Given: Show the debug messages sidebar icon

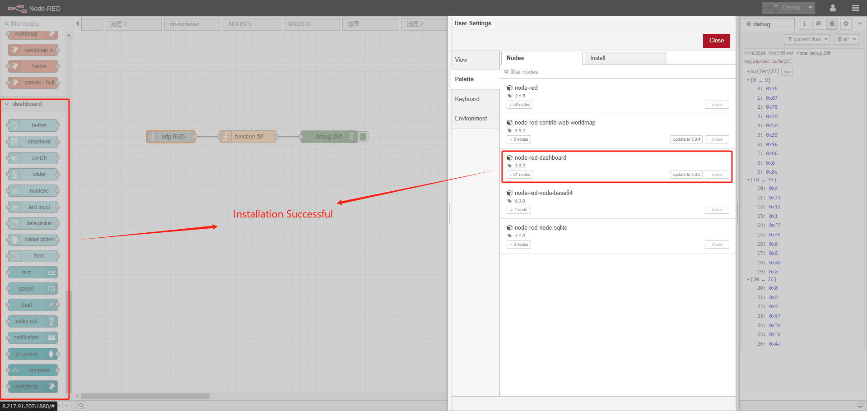Looking at the screenshot, I should (832, 24).
